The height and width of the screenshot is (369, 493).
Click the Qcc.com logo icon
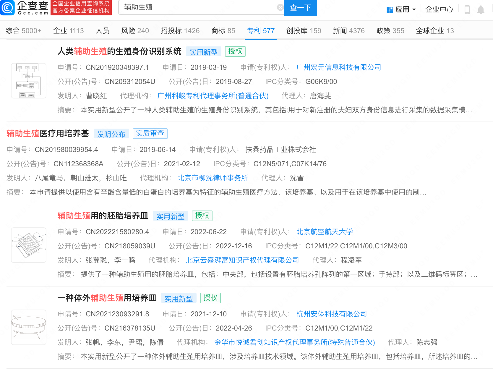[x=7, y=8]
